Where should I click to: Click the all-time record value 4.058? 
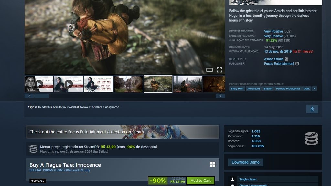coord(256,141)
